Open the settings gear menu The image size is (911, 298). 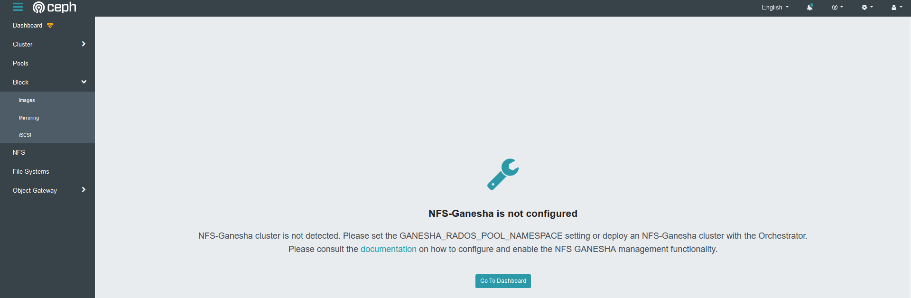(x=867, y=7)
